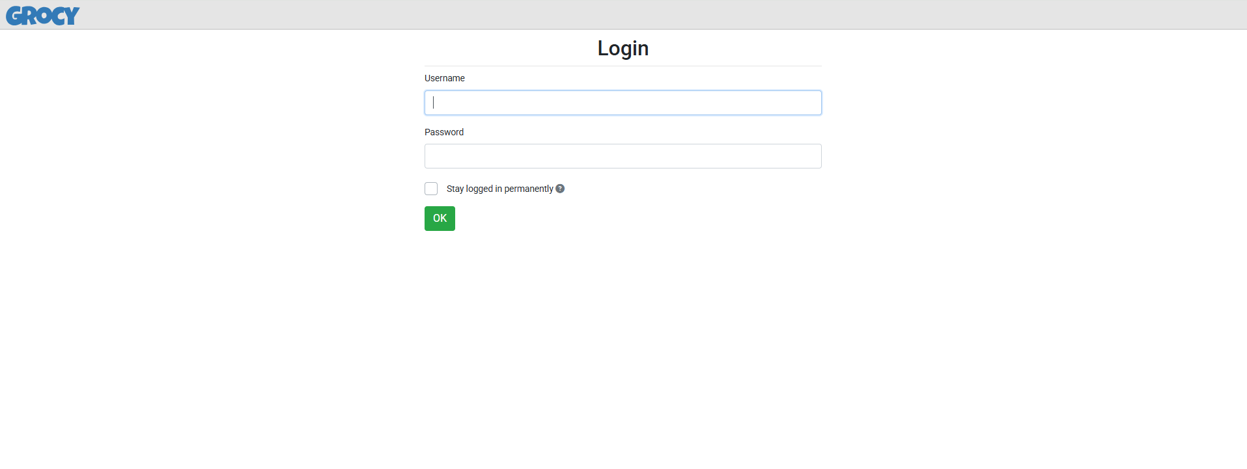
Task: Submit the login form with the OK button
Action: click(x=440, y=219)
